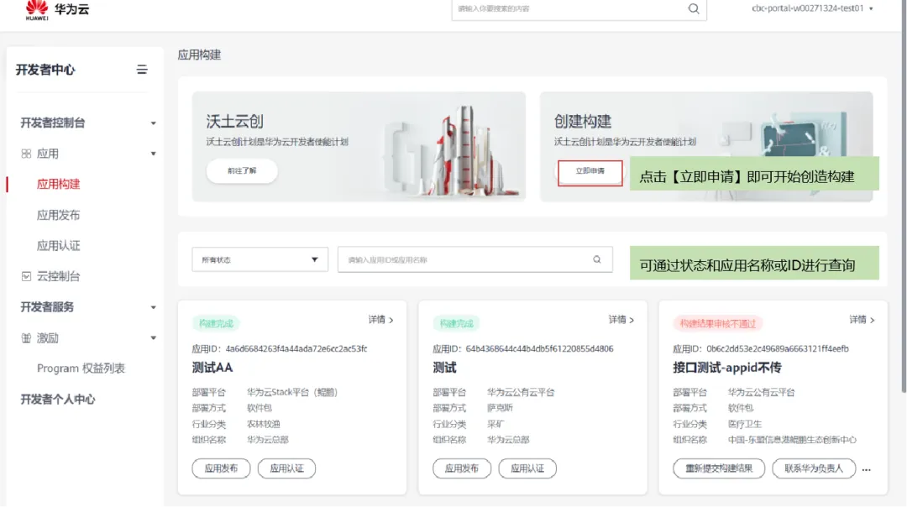Open 云控制台 from the sidebar
907x507 pixels.
coord(59,276)
